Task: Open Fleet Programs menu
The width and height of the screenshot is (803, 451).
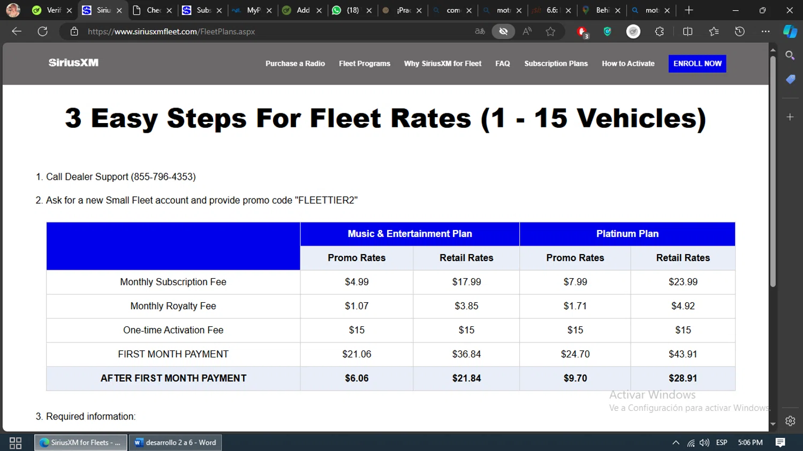Action: tap(365, 63)
